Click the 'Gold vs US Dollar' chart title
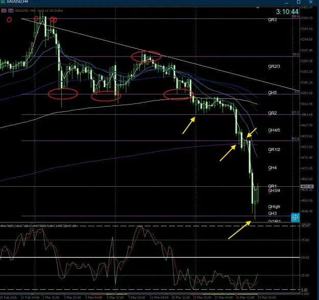Image resolution: width=319 pixels, height=300 pixels. coord(50,11)
